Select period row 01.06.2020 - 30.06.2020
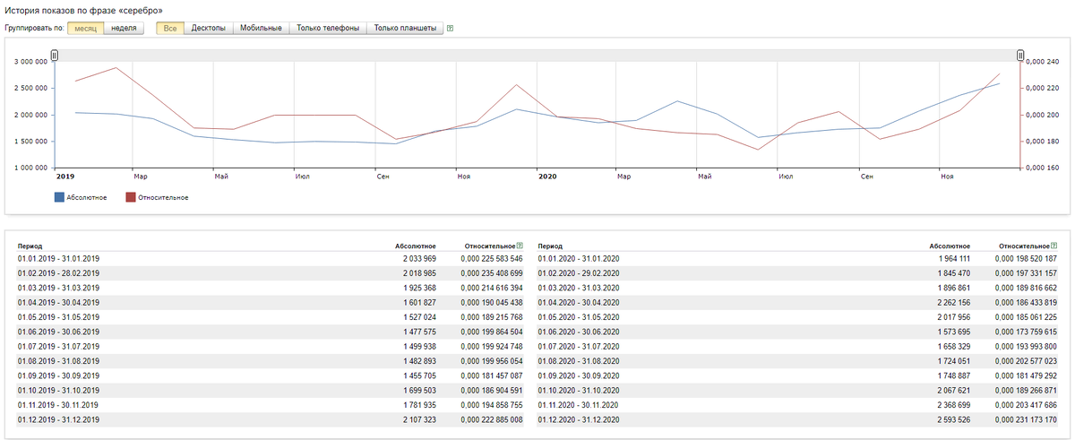1075x440 pixels. [x=797, y=332]
